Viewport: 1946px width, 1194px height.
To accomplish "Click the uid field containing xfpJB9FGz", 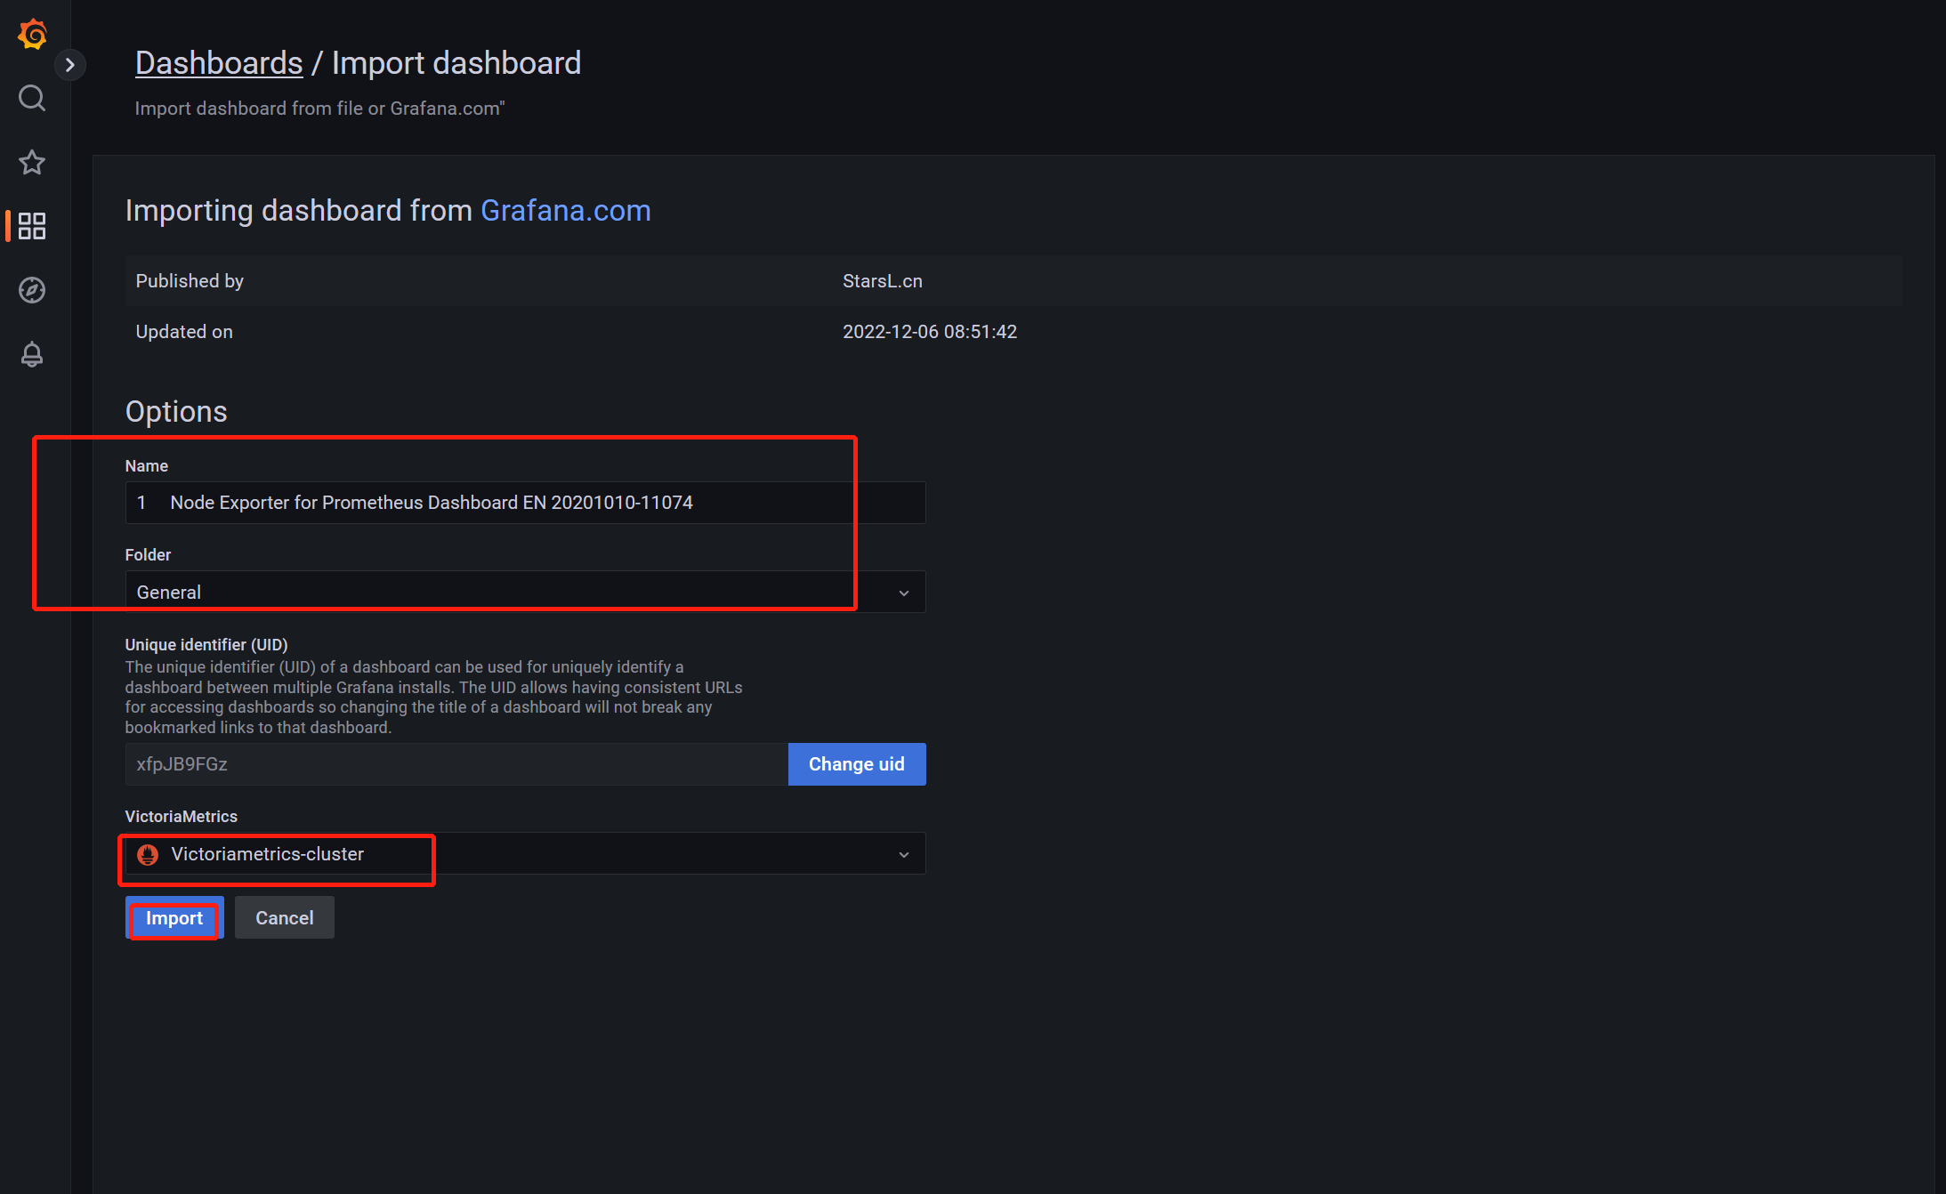I will pos(456,764).
